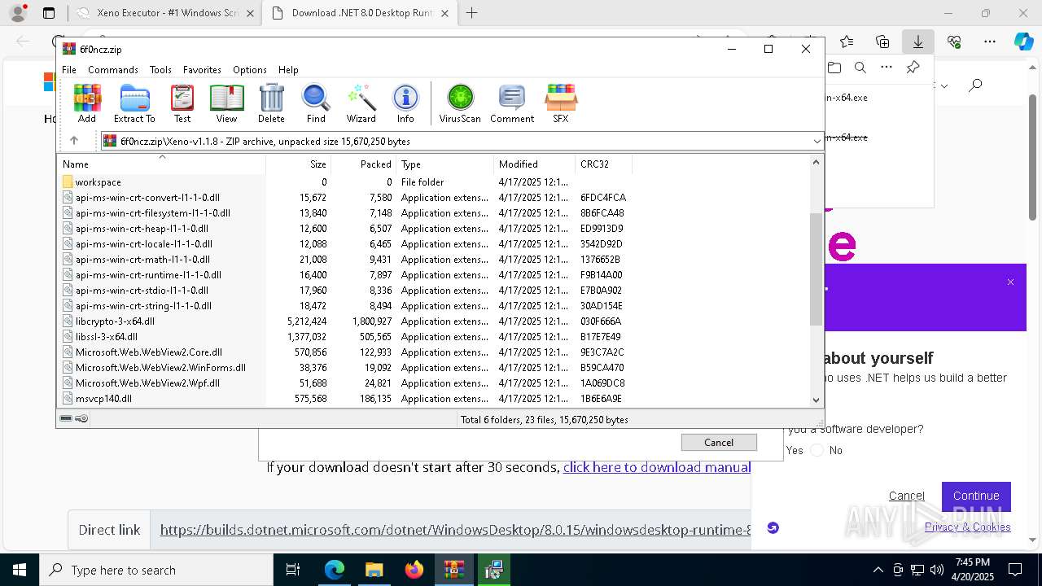Click the Windows search box
This screenshot has height=586, width=1042.
(x=156, y=570)
